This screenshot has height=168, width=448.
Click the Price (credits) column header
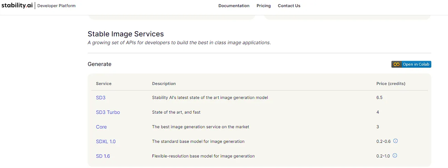click(x=391, y=84)
